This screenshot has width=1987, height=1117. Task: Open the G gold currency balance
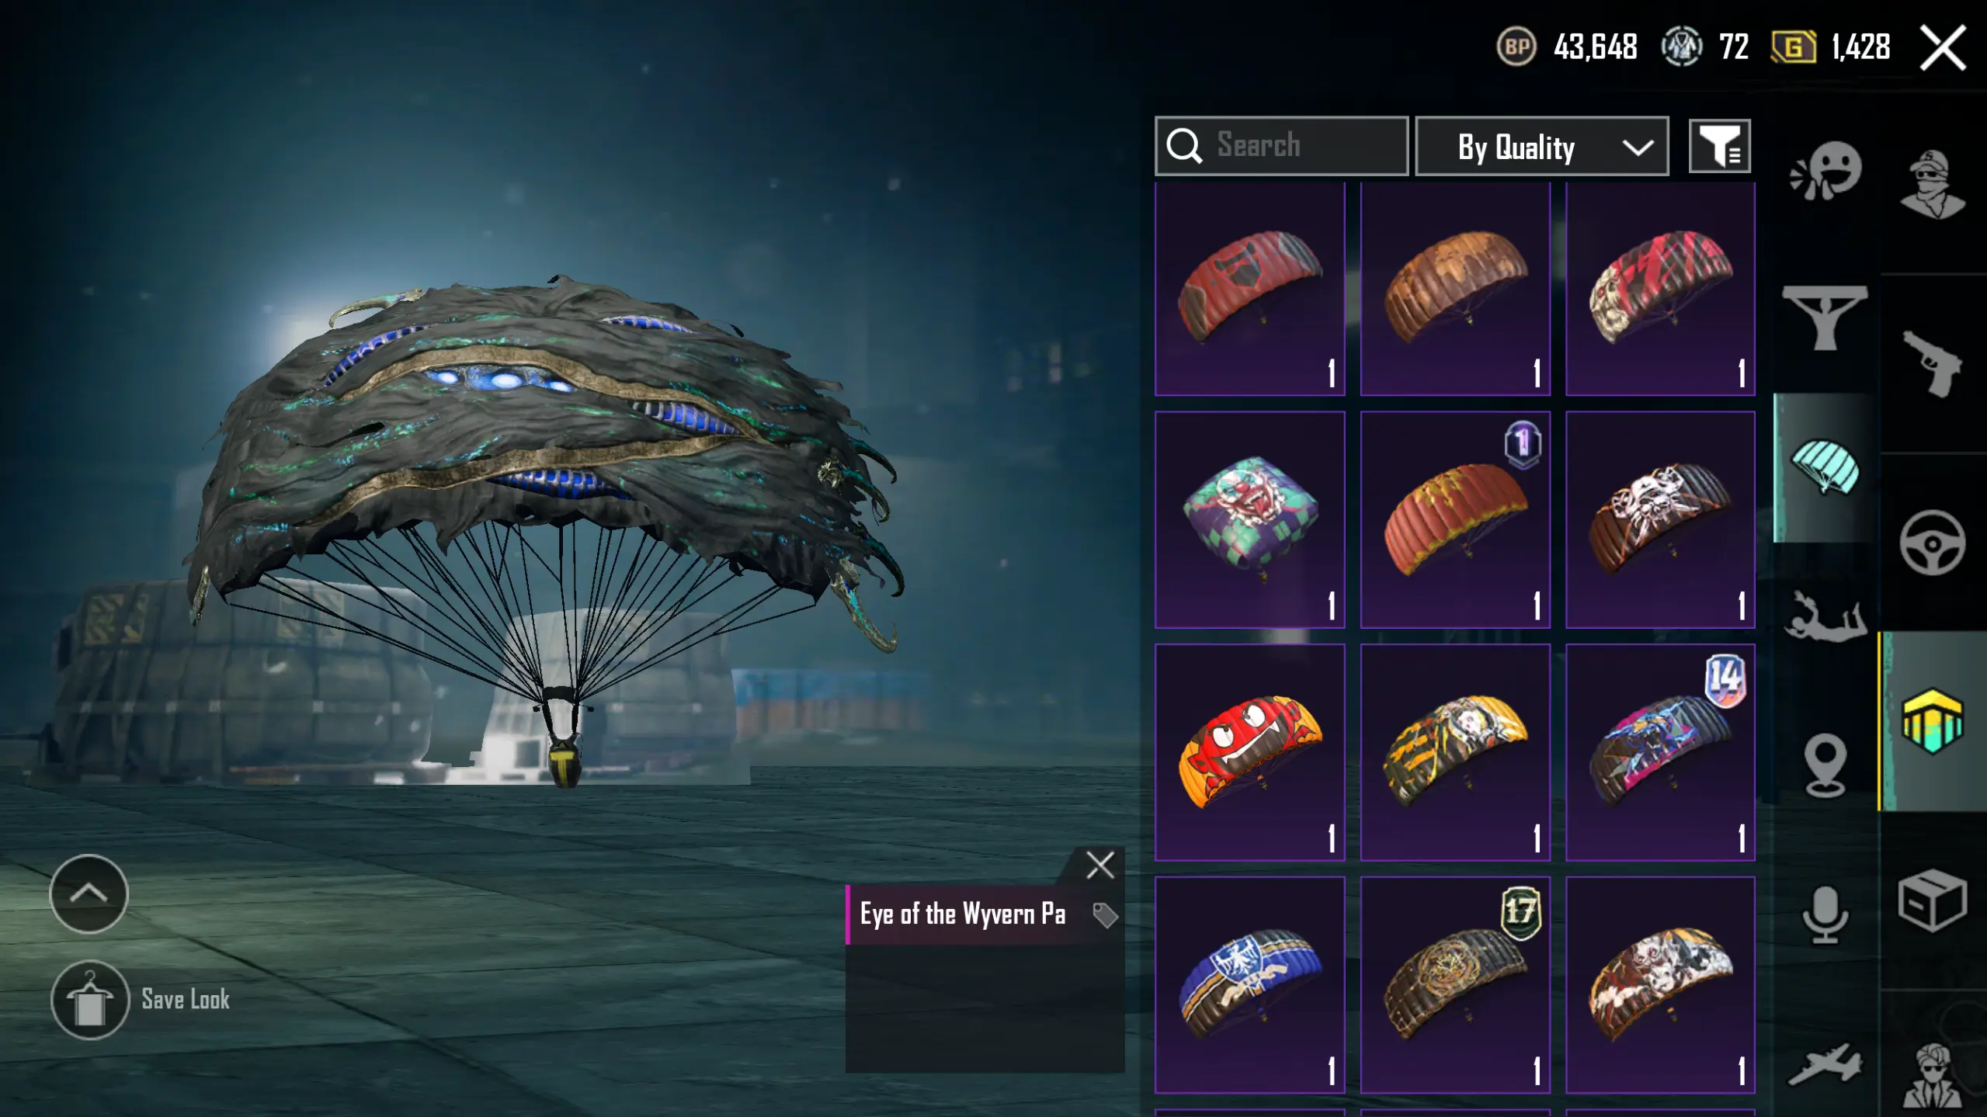1830,47
